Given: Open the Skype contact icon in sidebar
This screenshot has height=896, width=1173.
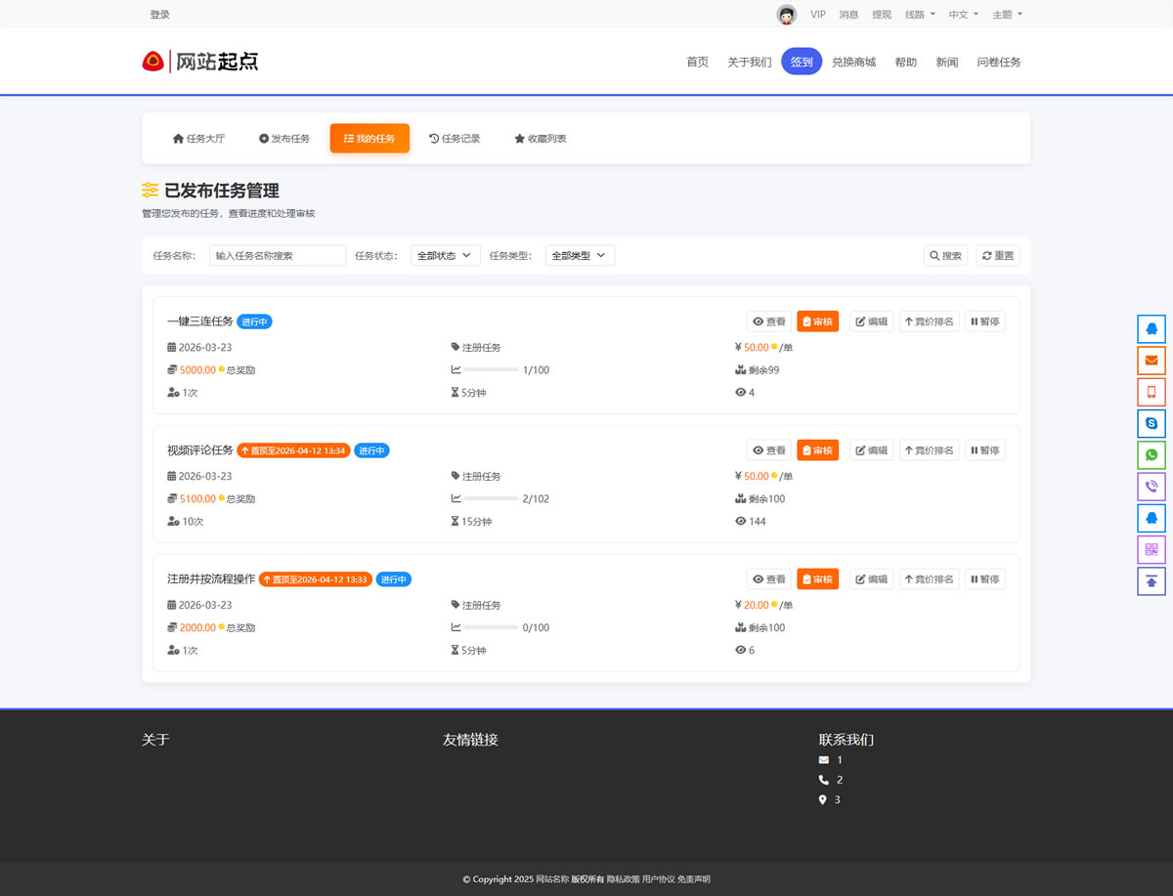Looking at the screenshot, I should [x=1151, y=423].
